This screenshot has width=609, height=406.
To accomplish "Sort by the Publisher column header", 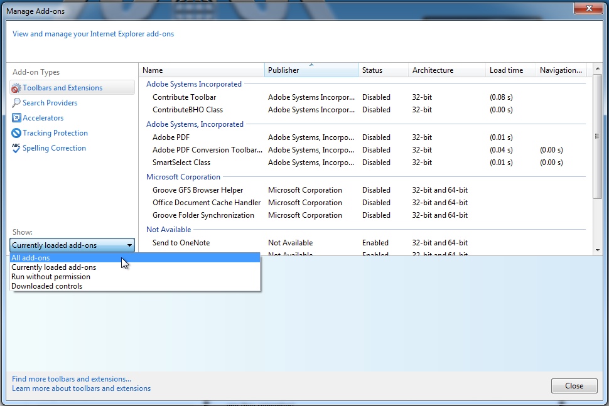I will point(311,70).
